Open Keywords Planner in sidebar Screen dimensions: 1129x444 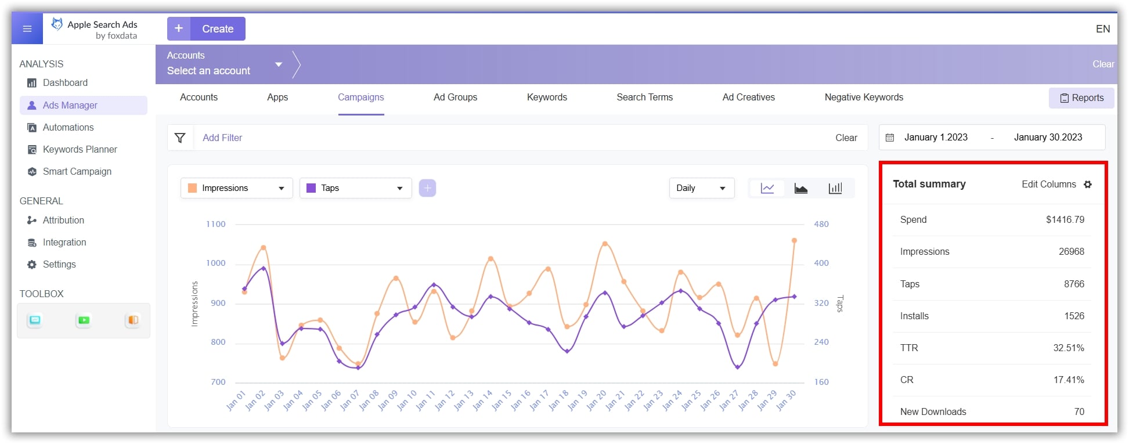click(x=80, y=149)
